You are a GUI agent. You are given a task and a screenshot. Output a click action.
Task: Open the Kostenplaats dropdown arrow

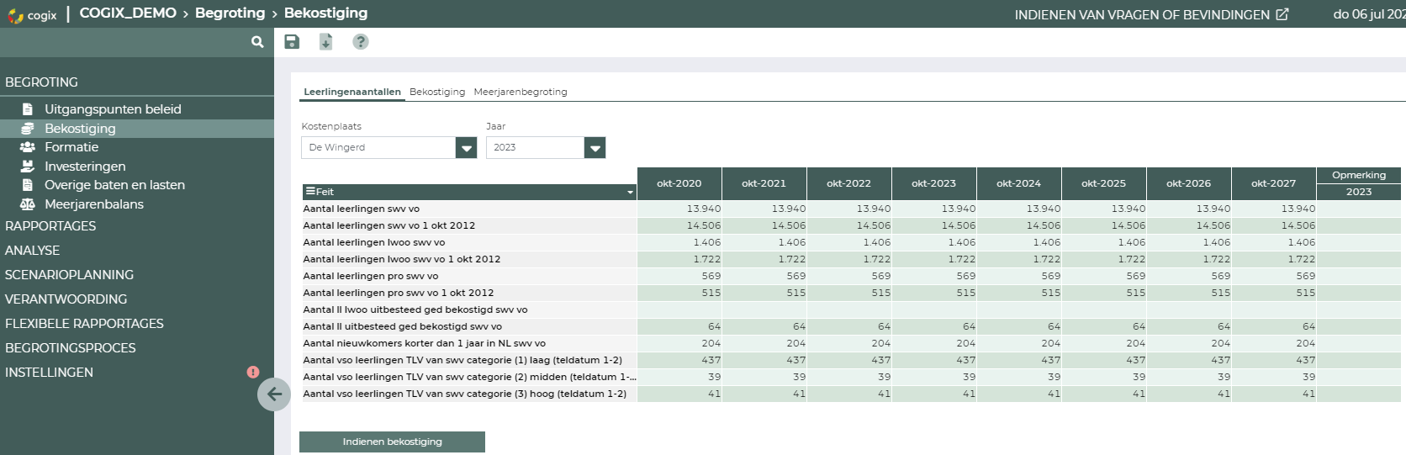[466, 148]
